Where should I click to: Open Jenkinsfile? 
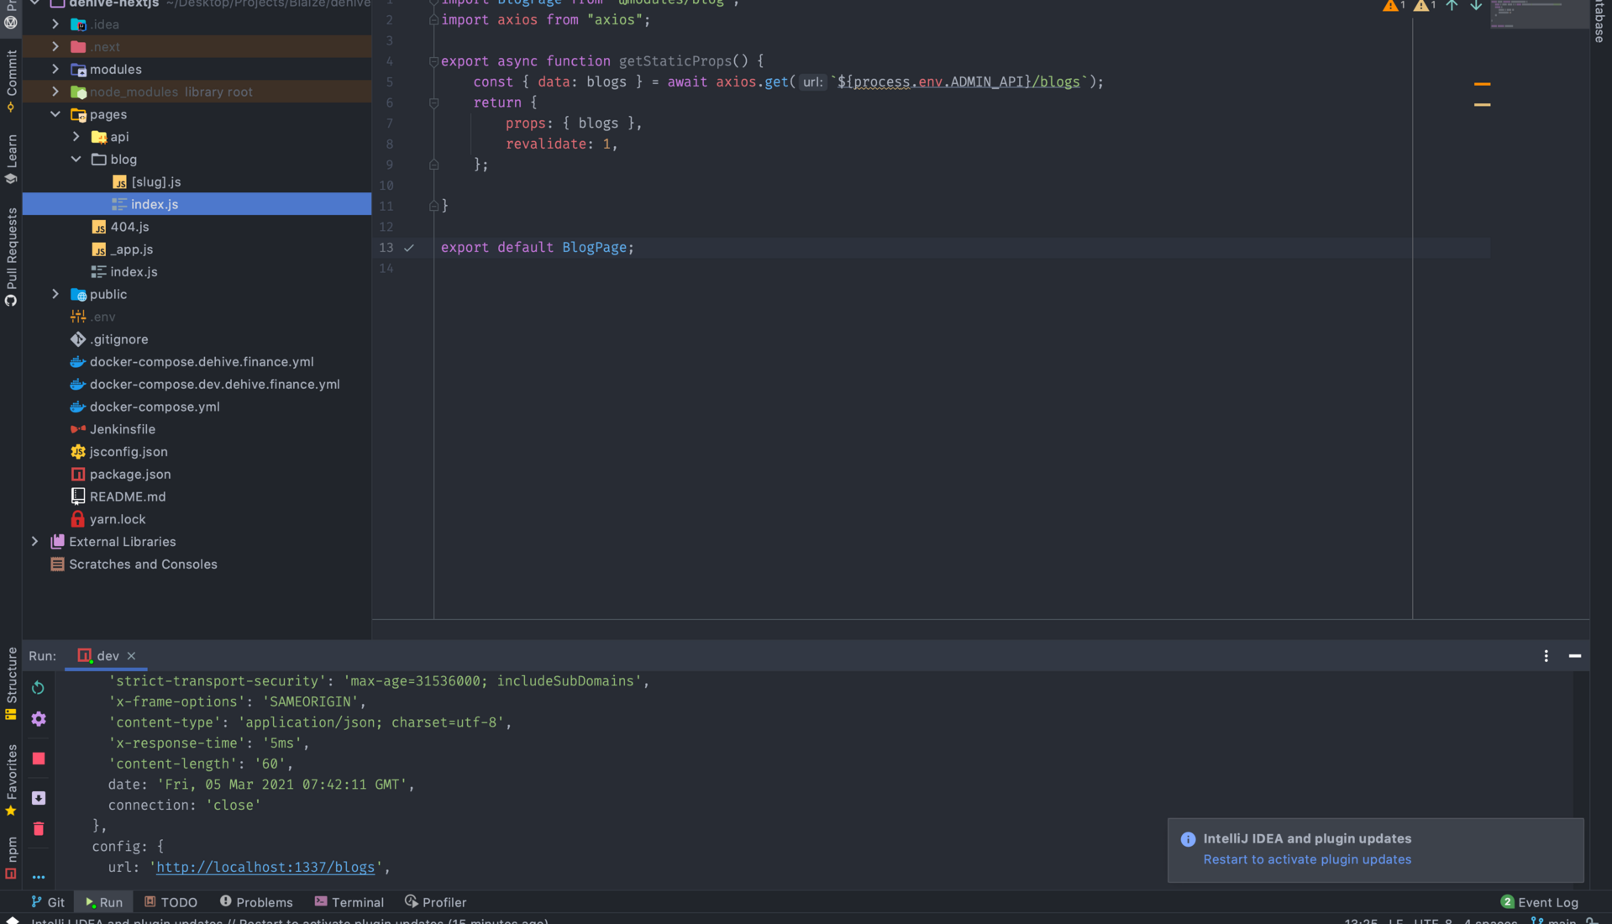tap(123, 429)
